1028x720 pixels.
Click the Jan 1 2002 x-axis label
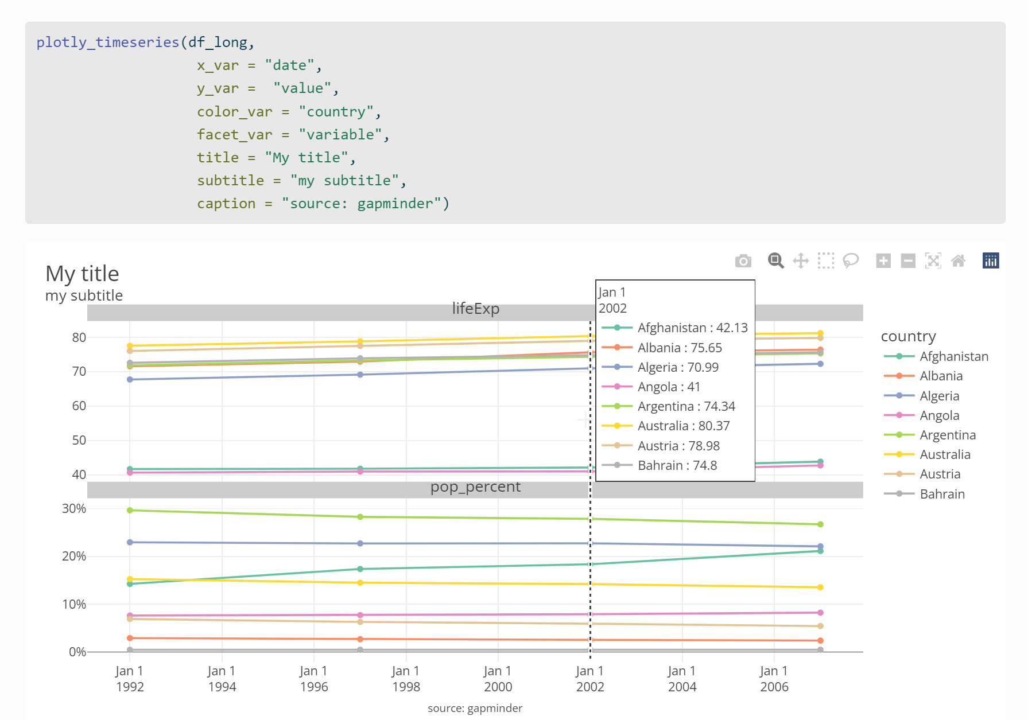(x=590, y=679)
